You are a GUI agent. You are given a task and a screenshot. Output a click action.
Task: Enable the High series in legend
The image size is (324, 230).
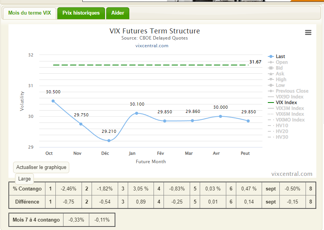coord(277,79)
